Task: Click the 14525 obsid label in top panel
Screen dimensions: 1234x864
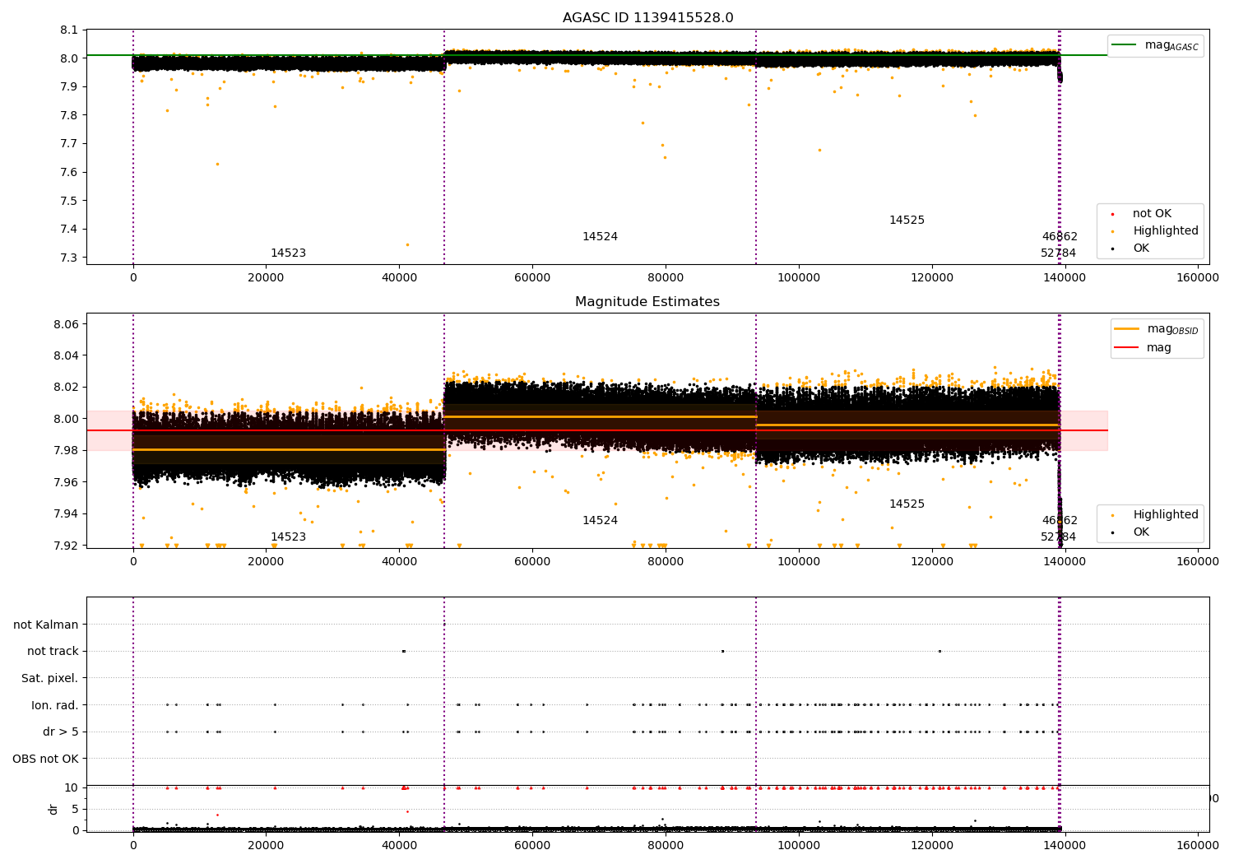Action: 907,221
